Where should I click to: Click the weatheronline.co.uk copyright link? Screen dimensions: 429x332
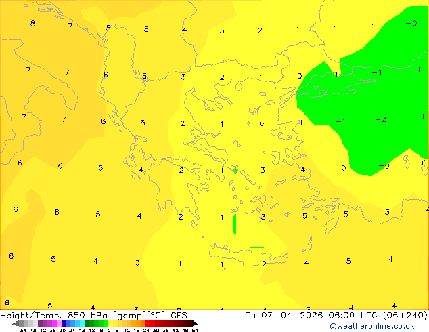click(x=372, y=326)
